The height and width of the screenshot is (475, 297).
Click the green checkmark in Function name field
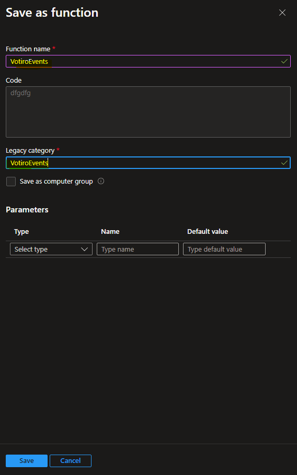tap(284, 62)
